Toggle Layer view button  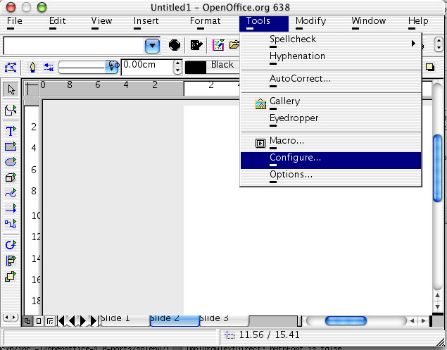tap(50, 321)
